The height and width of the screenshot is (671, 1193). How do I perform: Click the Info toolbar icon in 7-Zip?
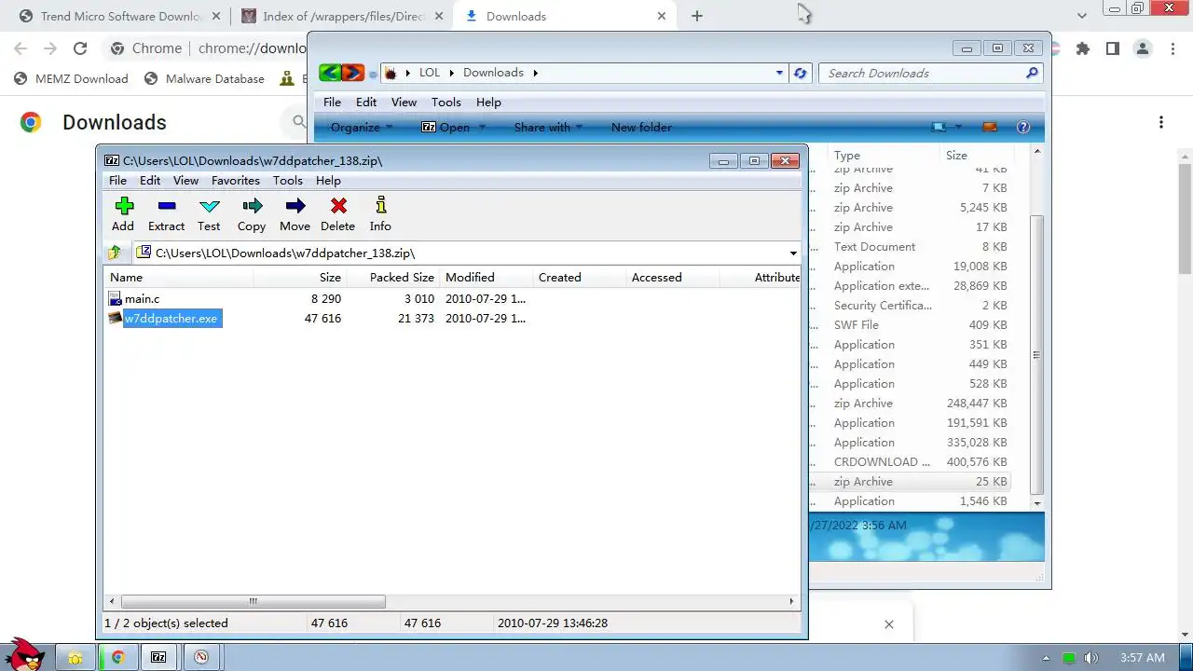coord(380,206)
